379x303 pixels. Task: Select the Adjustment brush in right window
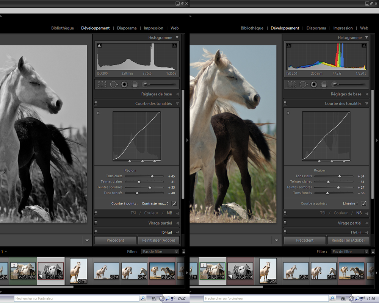coord(348,84)
